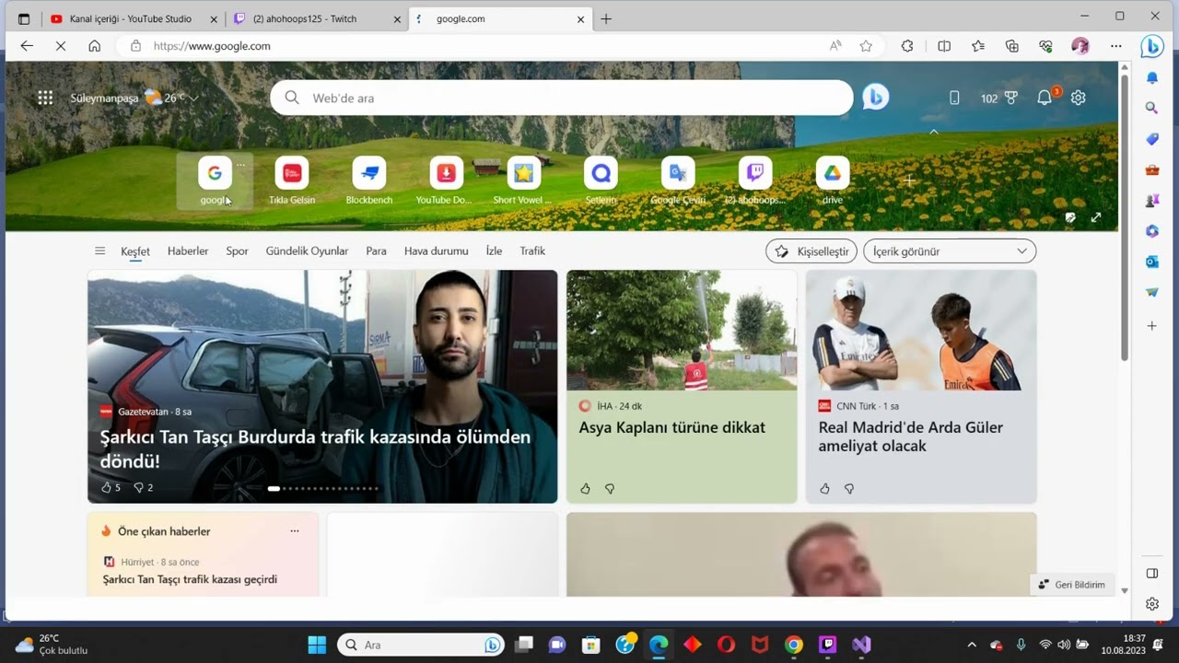
Task: Open the Real Madrid Arda Güler article
Action: tap(910, 436)
